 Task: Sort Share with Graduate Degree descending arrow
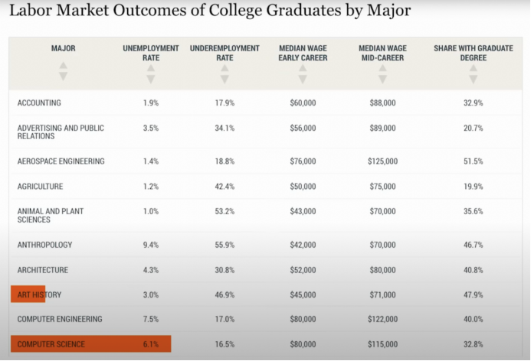pos(474,79)
